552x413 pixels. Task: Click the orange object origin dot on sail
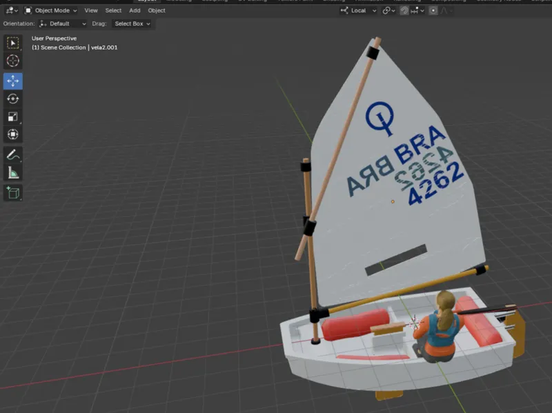(393, 201)
